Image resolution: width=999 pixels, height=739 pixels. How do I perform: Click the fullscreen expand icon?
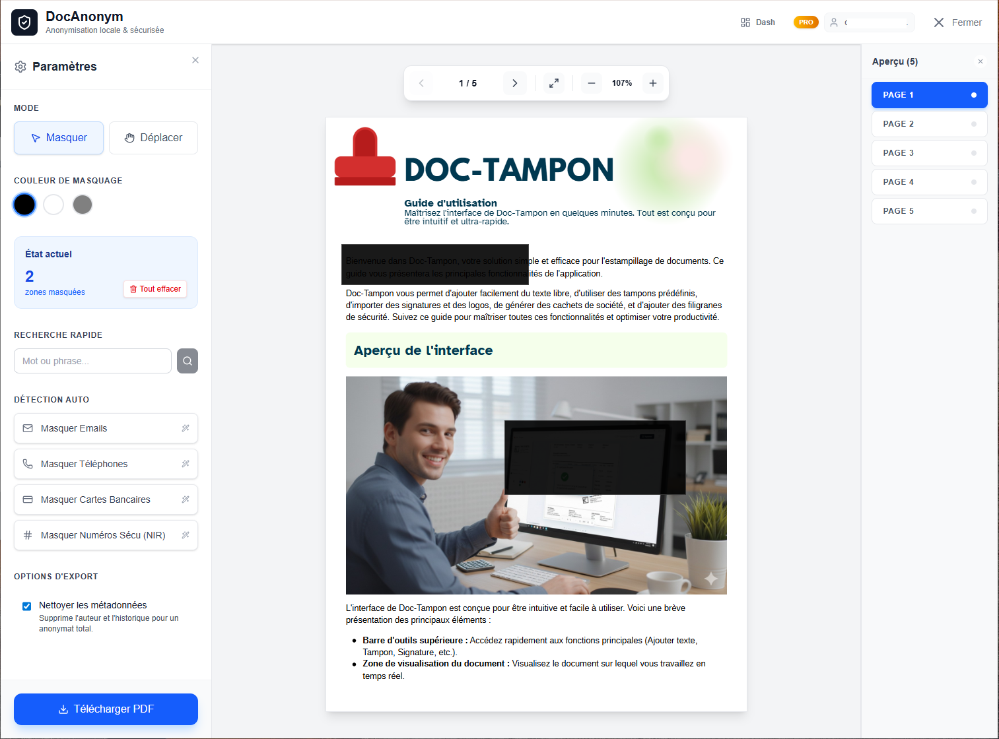(x=554, y=83)
